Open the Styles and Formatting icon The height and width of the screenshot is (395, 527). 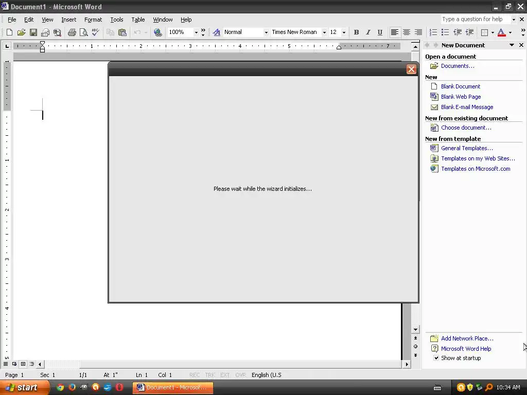tap(217, 32)
